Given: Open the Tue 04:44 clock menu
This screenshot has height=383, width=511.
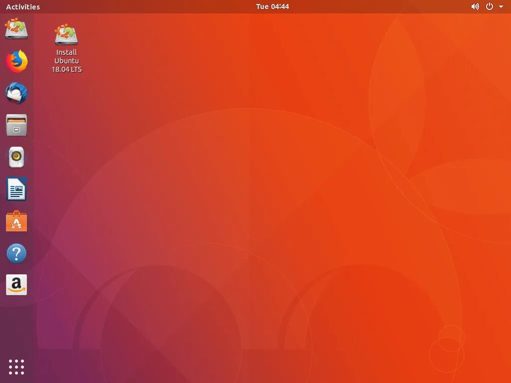Looking at the screenshot, I should coord(272,6).
